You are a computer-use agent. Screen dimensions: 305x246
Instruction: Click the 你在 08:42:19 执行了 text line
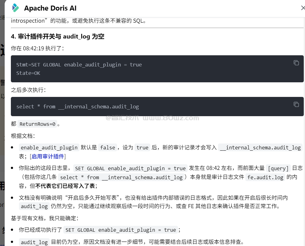point(37,48)
